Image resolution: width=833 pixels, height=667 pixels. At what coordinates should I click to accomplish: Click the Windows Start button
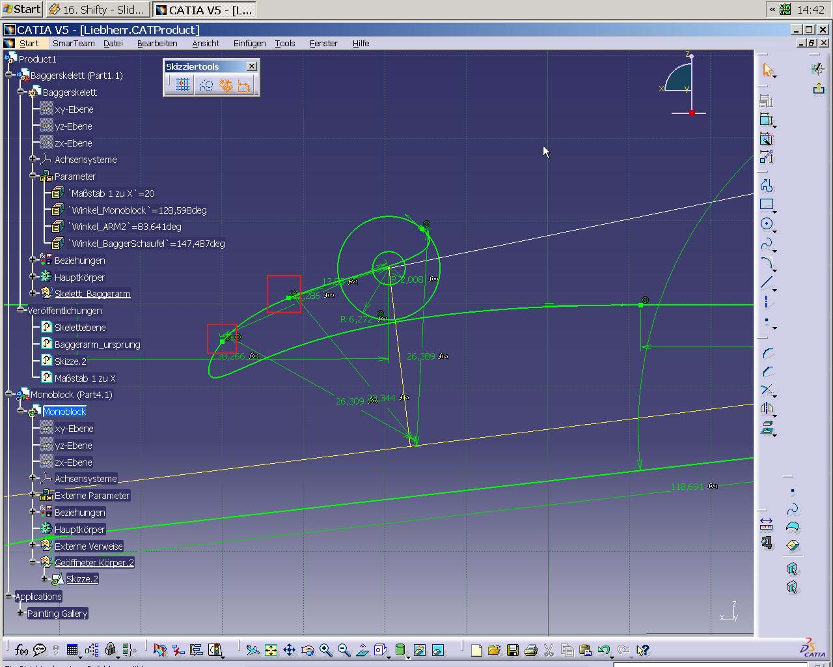click(22, 9)
